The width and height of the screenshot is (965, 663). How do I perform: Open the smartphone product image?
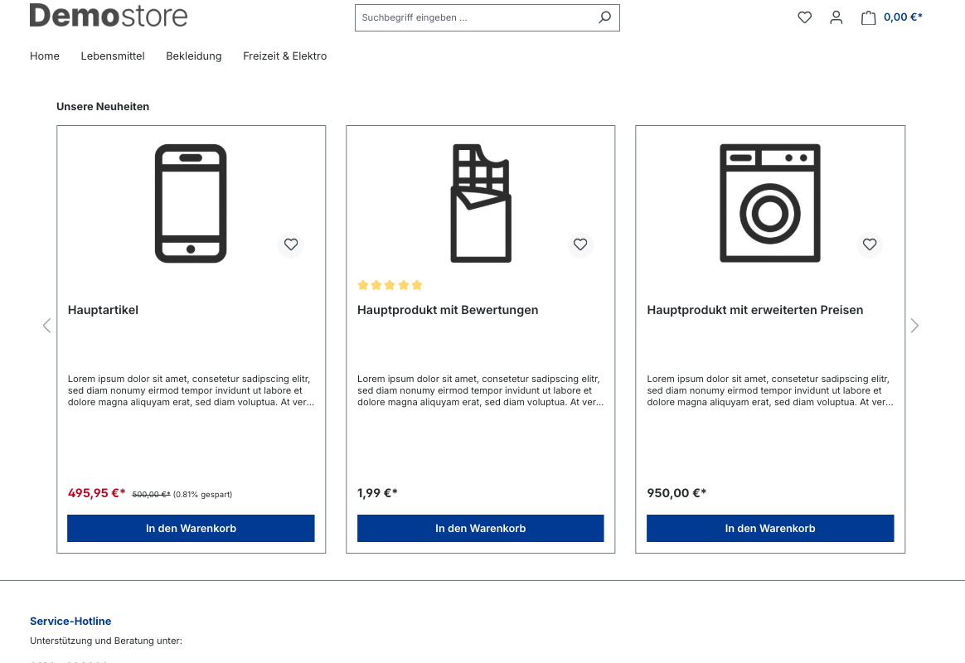191,203
